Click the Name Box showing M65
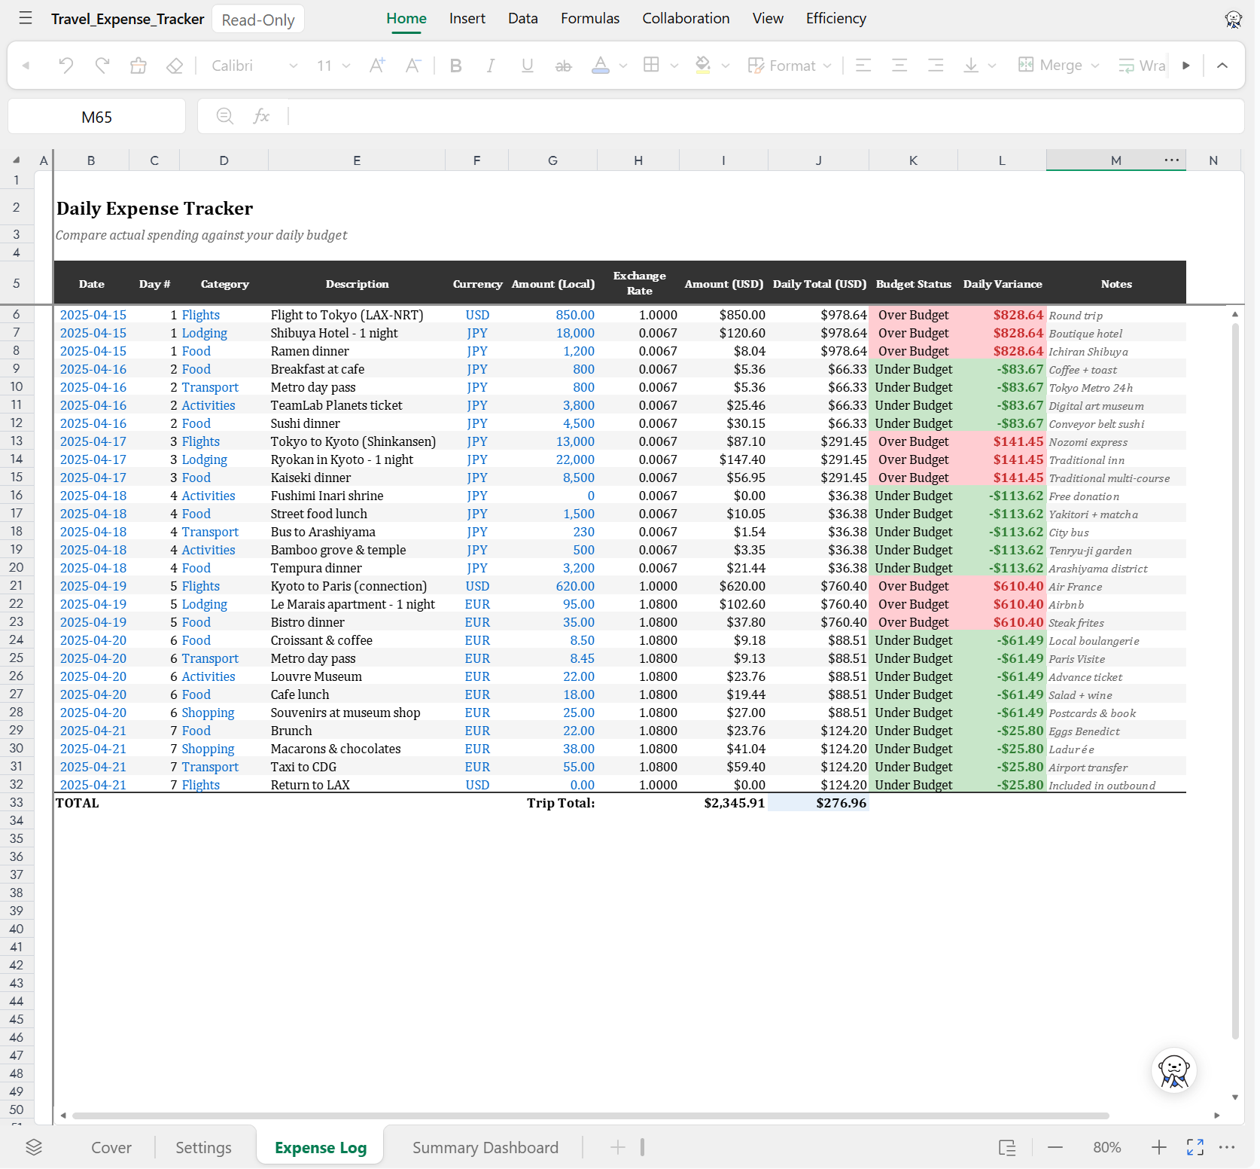The height and width of the screenshot is (1169, 1260). coord(96,117)
